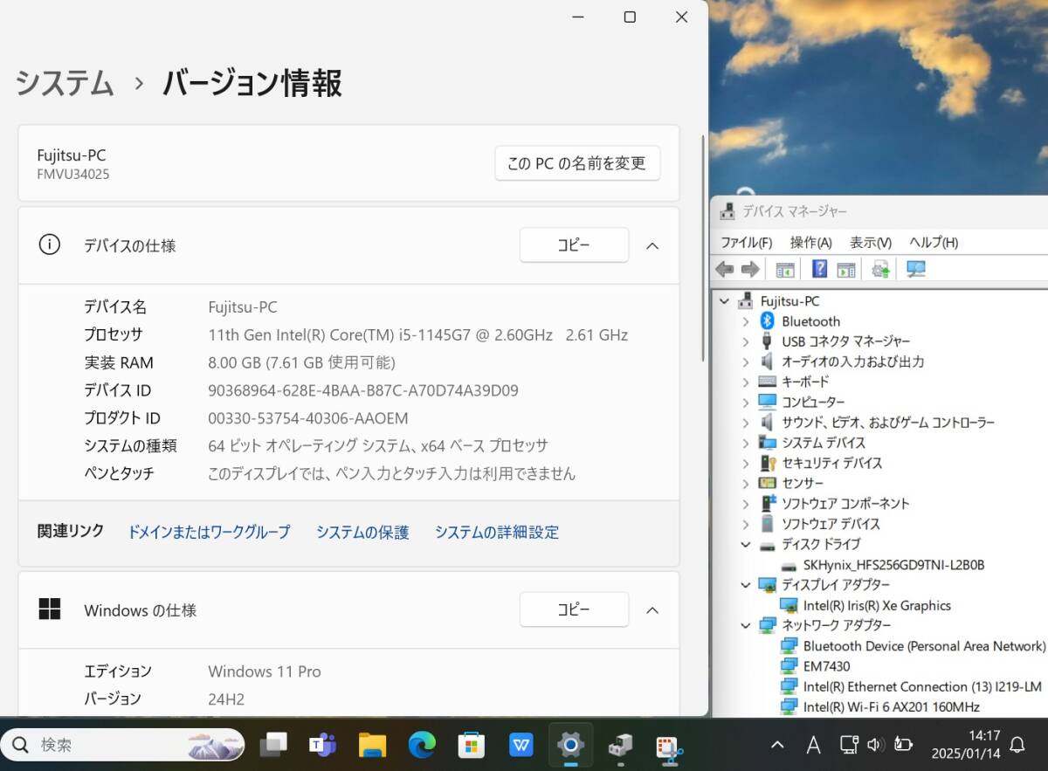The width and height of the screenshot is (1048, 771).
Task: Open Task View from the taskbar
Action: coord(273,745)
